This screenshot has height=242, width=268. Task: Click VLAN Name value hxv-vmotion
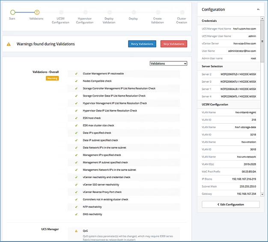[249, 142]
